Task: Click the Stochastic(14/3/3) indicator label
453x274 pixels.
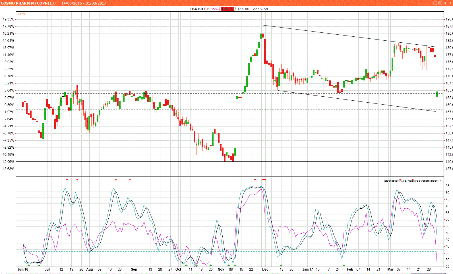Action: coord(395,181)
